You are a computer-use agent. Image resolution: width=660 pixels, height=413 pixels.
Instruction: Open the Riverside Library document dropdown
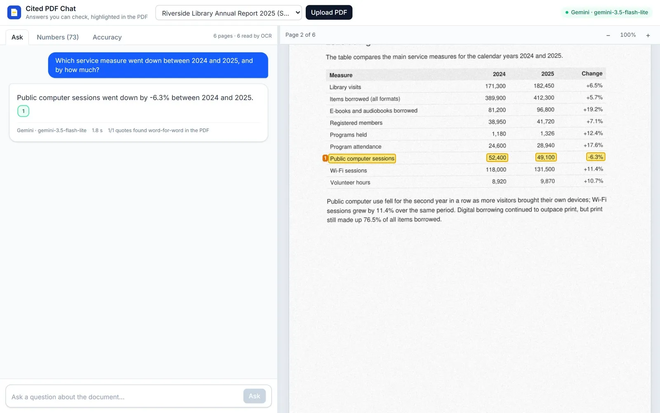(x=229, y=13)
